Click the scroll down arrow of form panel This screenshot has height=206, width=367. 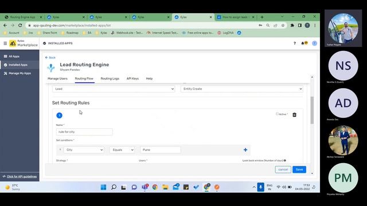(312, 173)
